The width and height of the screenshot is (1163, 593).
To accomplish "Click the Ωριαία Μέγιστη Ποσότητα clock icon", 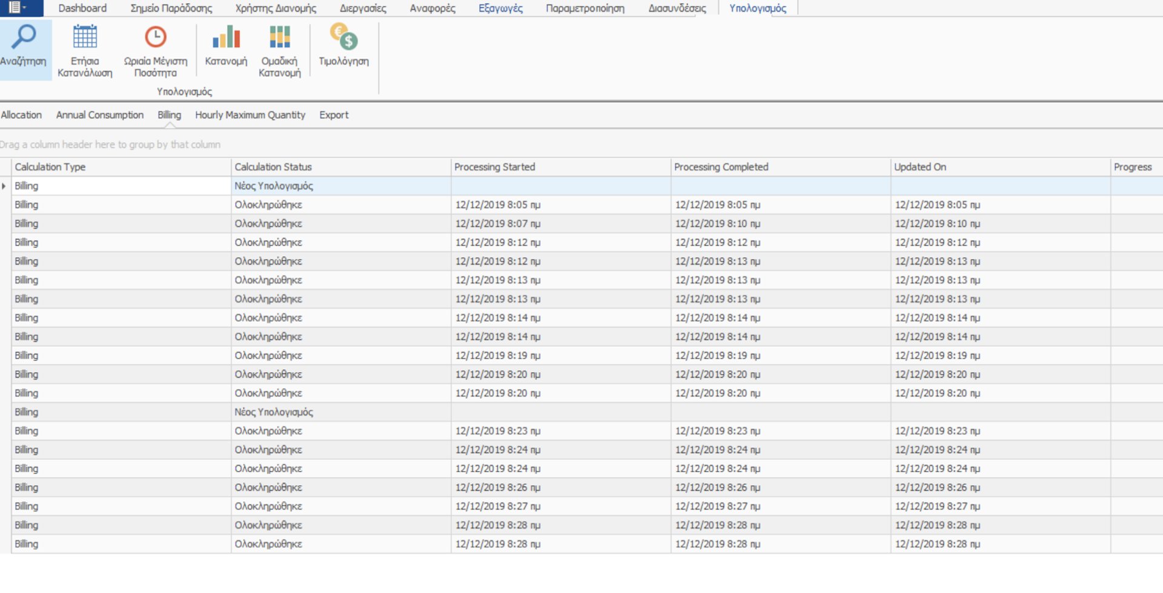I will click(156, 38).
